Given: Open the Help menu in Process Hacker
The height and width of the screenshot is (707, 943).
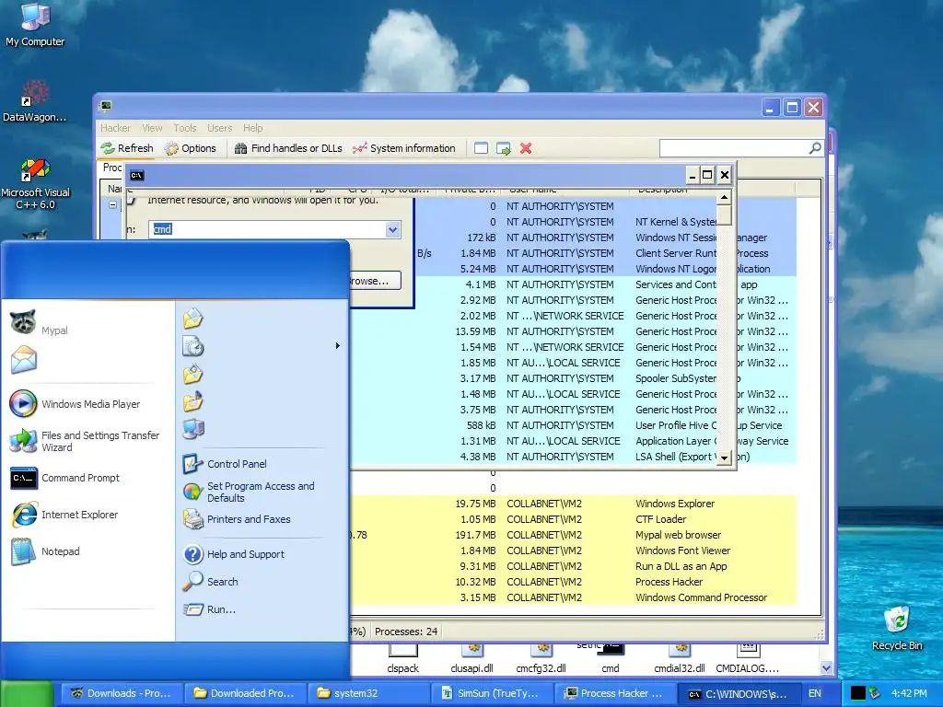Looking at the screenshot, I should click(253, 127).
